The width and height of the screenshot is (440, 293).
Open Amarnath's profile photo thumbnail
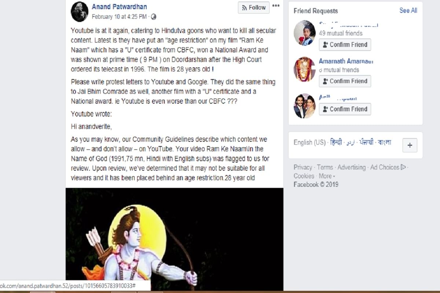point(304,69)
